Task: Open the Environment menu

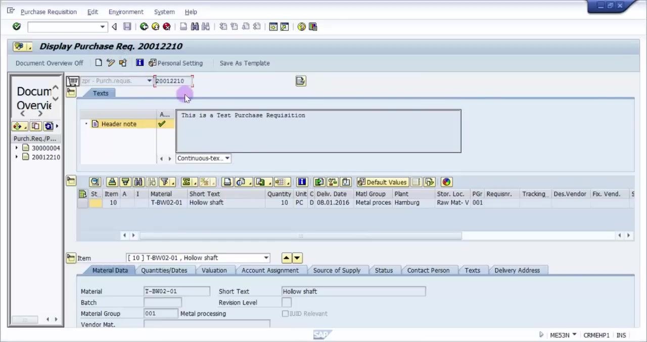Action: click(126, 12)
